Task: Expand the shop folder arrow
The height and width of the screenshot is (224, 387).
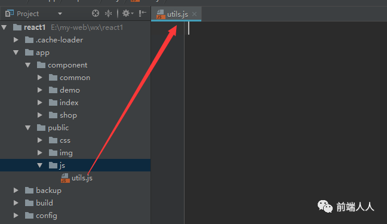Action: [x=40, y=115]
